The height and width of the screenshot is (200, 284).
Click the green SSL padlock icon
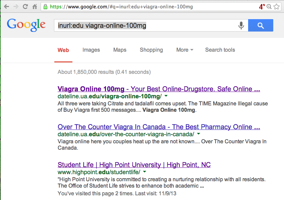click(x=45, y=6)
